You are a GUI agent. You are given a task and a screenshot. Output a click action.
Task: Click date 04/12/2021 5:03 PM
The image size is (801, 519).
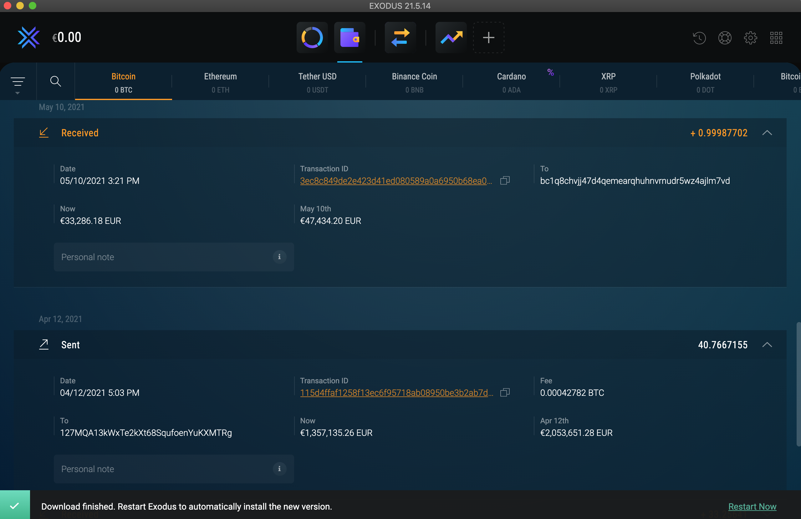click(99, 393)
